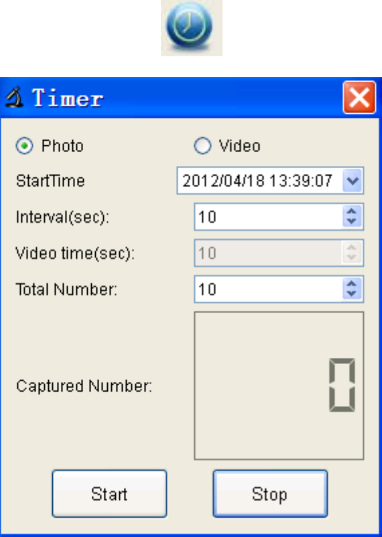382x537 pixels.
Task: Decrease Interval(sec) with the down arrow
Action: pyautogui.click(x=352, y=222)
